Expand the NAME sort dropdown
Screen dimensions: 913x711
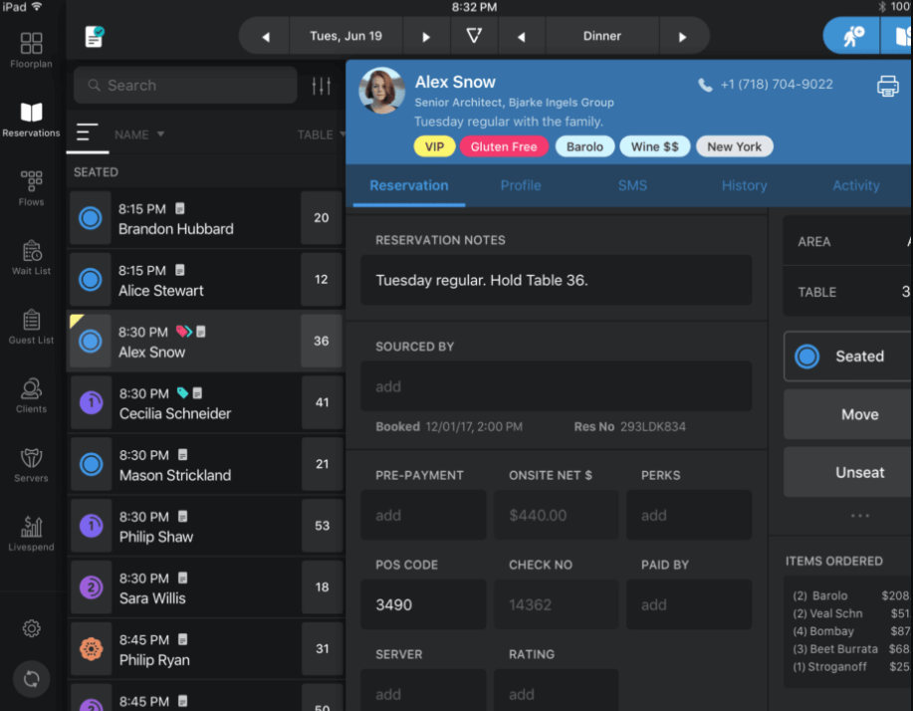point(139,134)
